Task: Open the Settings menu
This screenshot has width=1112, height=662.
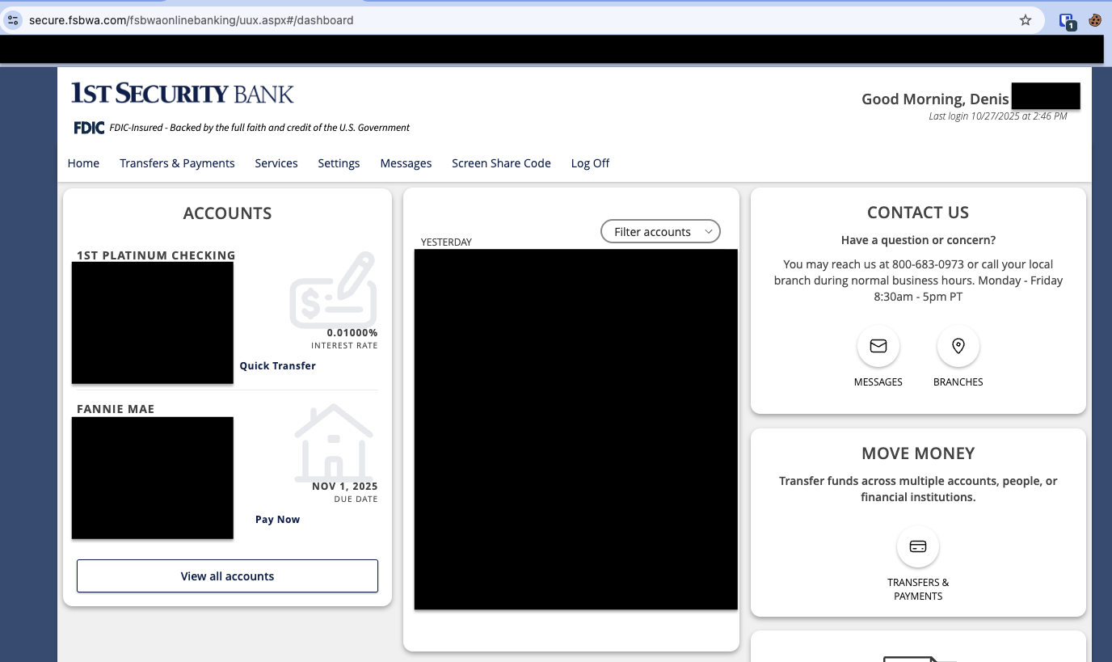Action: click(x=339, y=163)
